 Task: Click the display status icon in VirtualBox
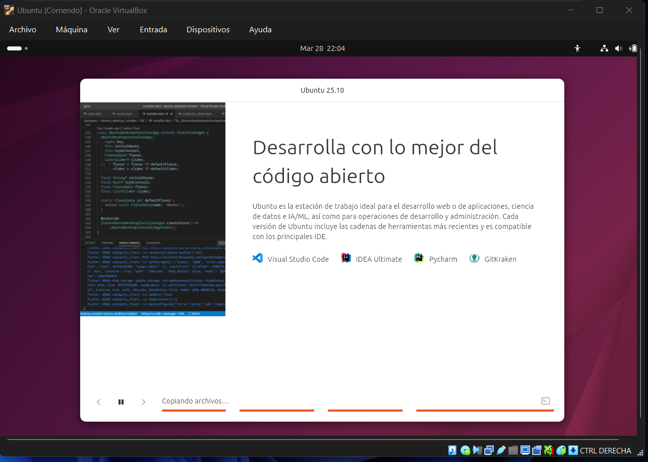(x=525, y=450)
